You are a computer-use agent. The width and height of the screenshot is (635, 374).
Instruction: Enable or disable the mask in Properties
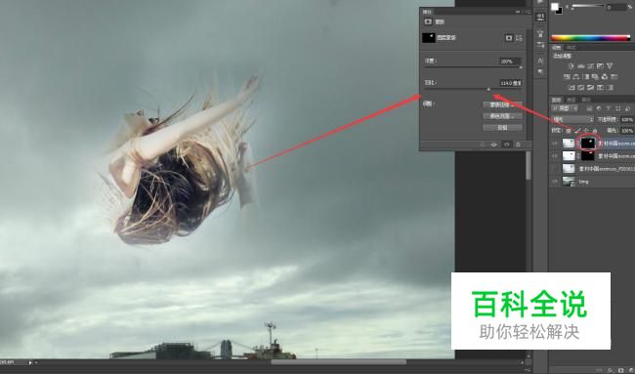pyautogui.click(x=507, y=145)
